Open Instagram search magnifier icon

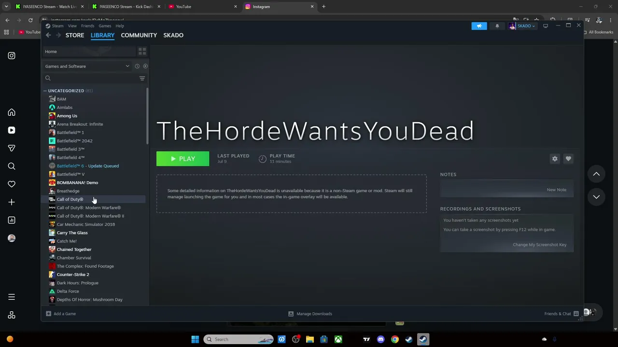coord(12,166)
